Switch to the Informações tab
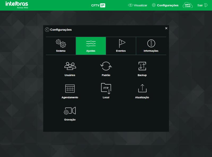Screen dimensions: 212x157 coord(151,46)
